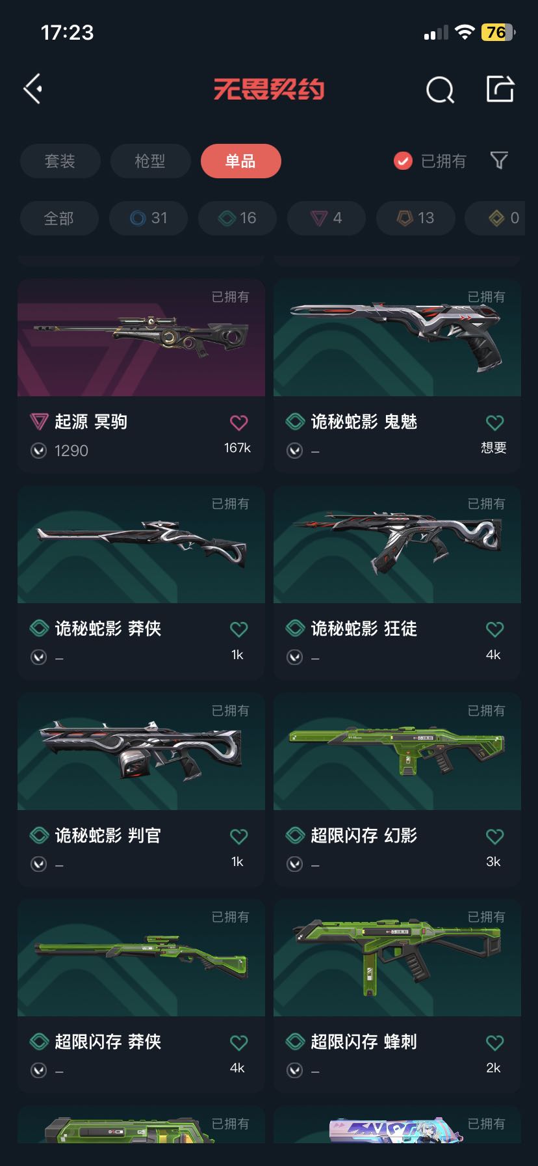Tap heart on 超限闪存 蜂刺

[x=494, y=1042]
